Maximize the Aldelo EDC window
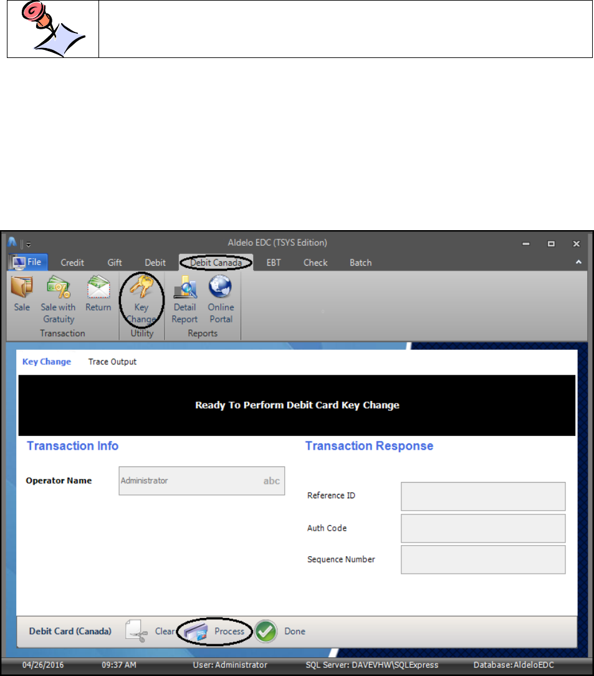 pyautogui.click(x=551, y=244)
